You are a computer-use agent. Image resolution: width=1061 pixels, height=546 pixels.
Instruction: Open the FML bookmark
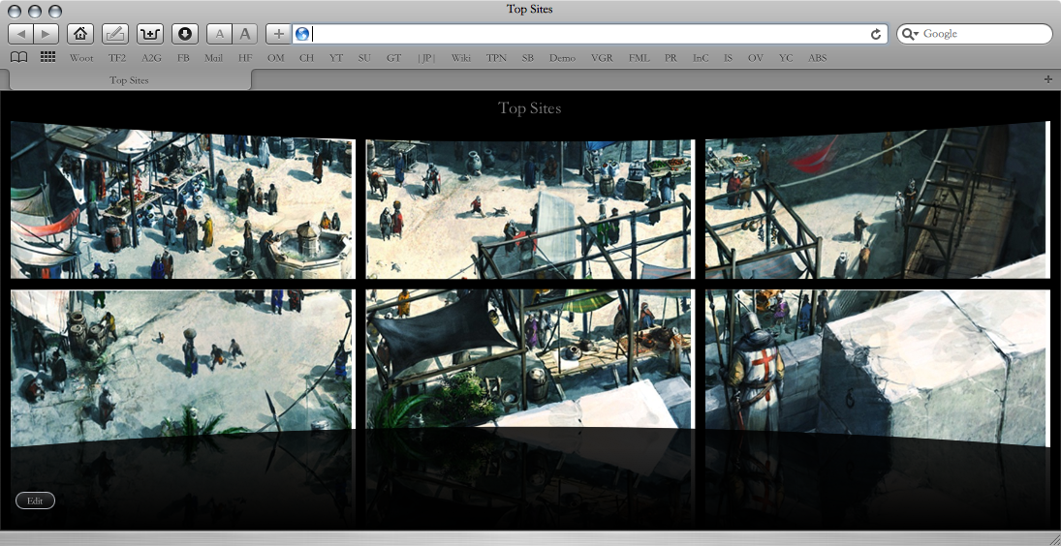pyautogui.click(x=639, y=58)
